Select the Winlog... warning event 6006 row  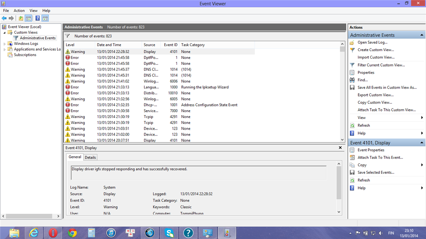tap(160, 81)
